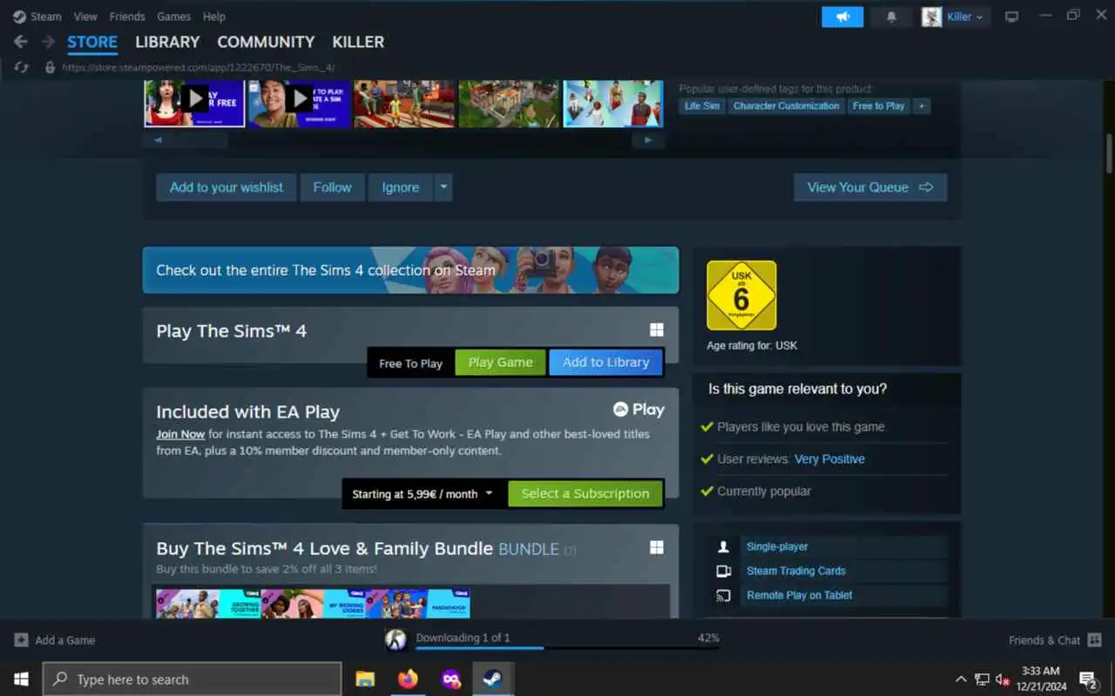Click the store URL address text
The image size is (1115, 696).
point(198,67)
